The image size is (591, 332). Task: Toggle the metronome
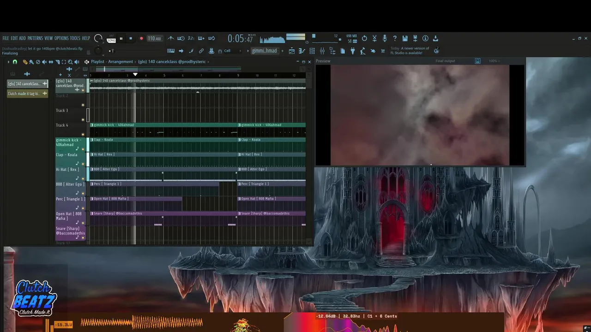171,38
